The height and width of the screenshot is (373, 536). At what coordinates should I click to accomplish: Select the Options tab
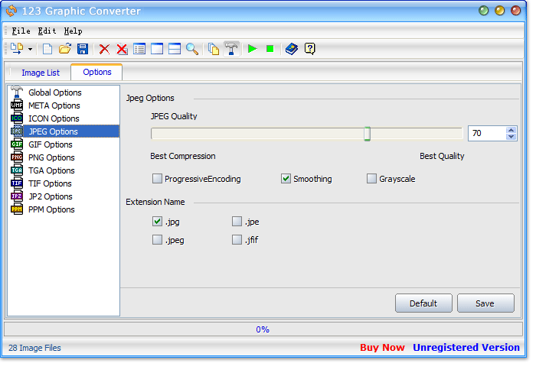(96, 72)
